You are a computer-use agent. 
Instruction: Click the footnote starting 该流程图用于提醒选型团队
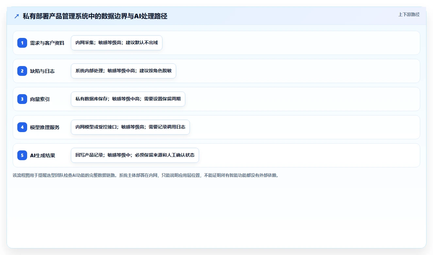pyautogui.click(x=146, y=176)
